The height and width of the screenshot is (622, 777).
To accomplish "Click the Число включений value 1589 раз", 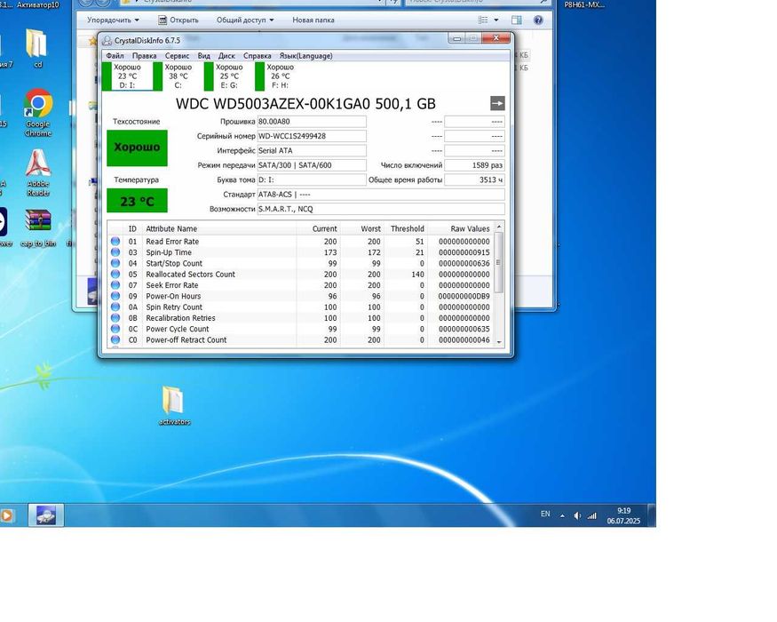I will click(475, 165).
